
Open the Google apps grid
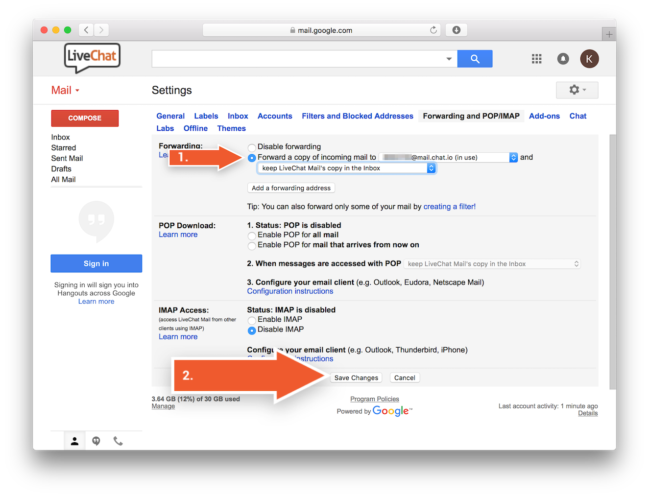537,59
